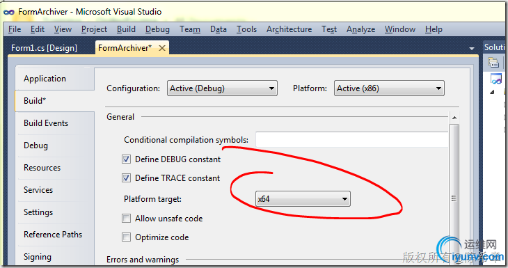
Task: Open the Solution Explorer panel header
Action: tap(494, 47)
